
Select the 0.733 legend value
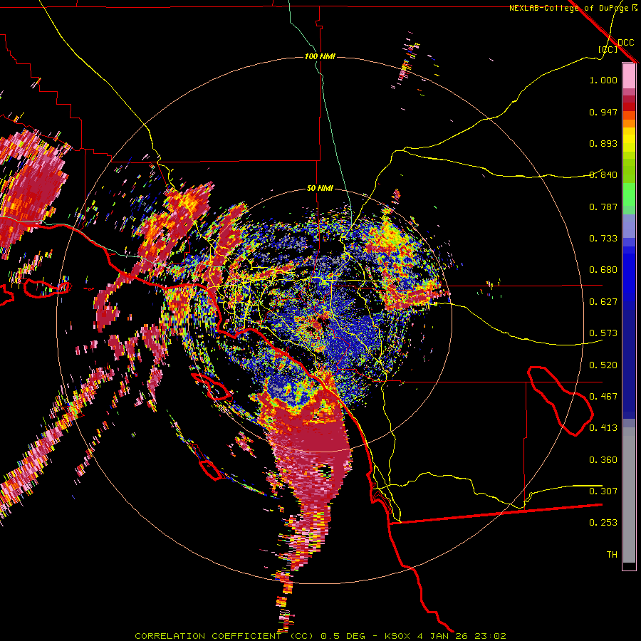(x=603, y=239)
